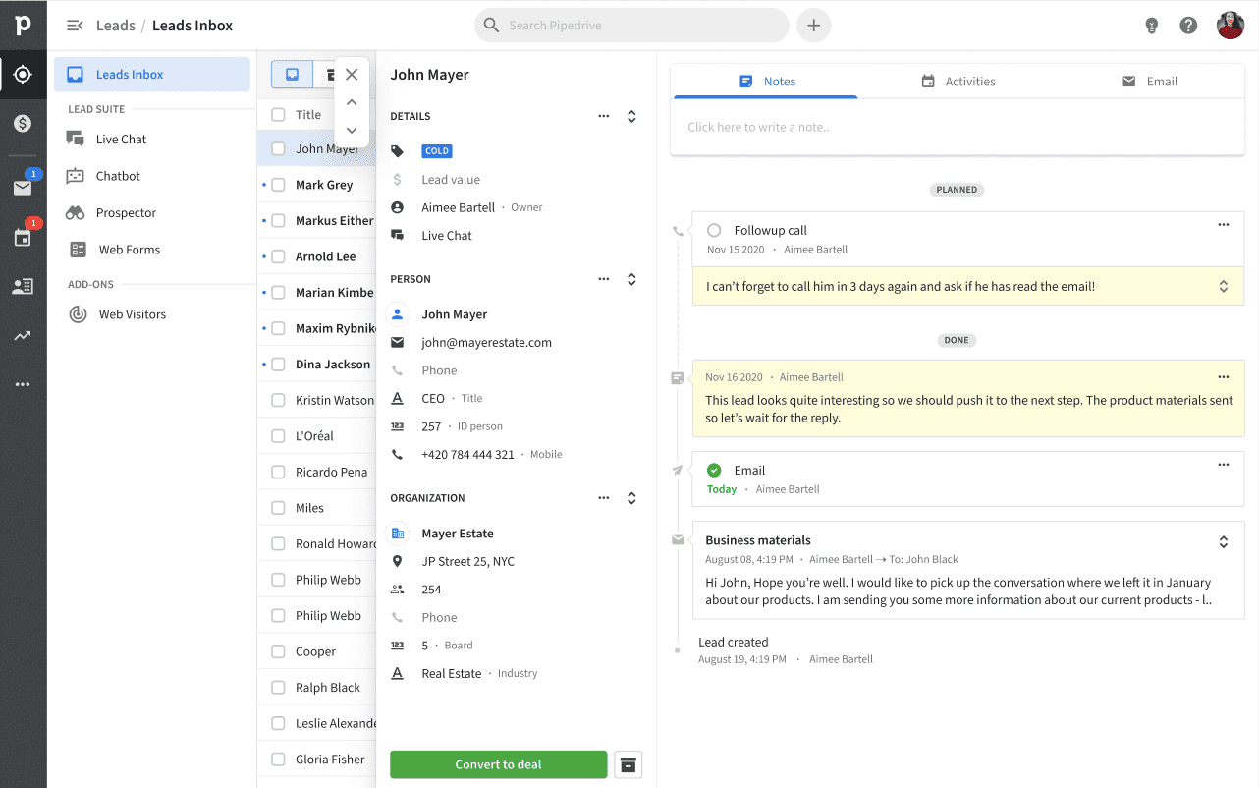
Task: Open the Details section more options
Action: coord(603,116)
